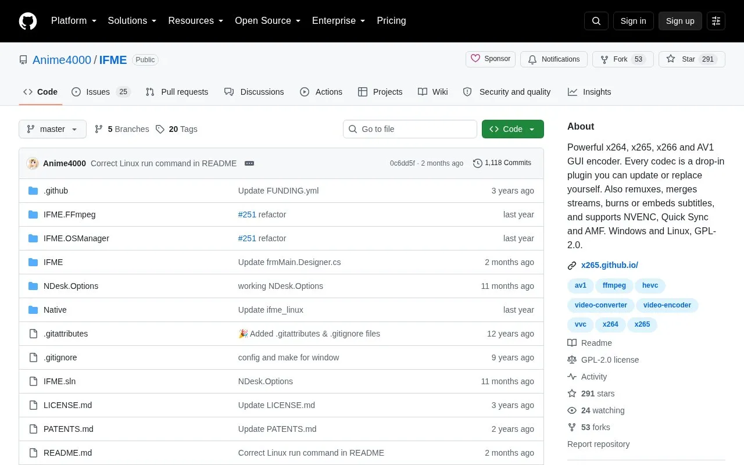Open the PATENTS.md file
This screenshot has width=744, height=465.
pyautogui.click(x=69, y=429)
